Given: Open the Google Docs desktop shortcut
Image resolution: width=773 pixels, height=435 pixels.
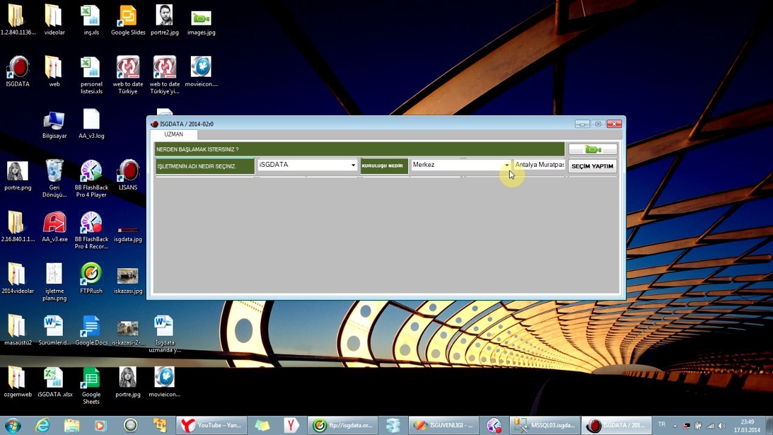Looking at the screenshot, I should point(91,330).
